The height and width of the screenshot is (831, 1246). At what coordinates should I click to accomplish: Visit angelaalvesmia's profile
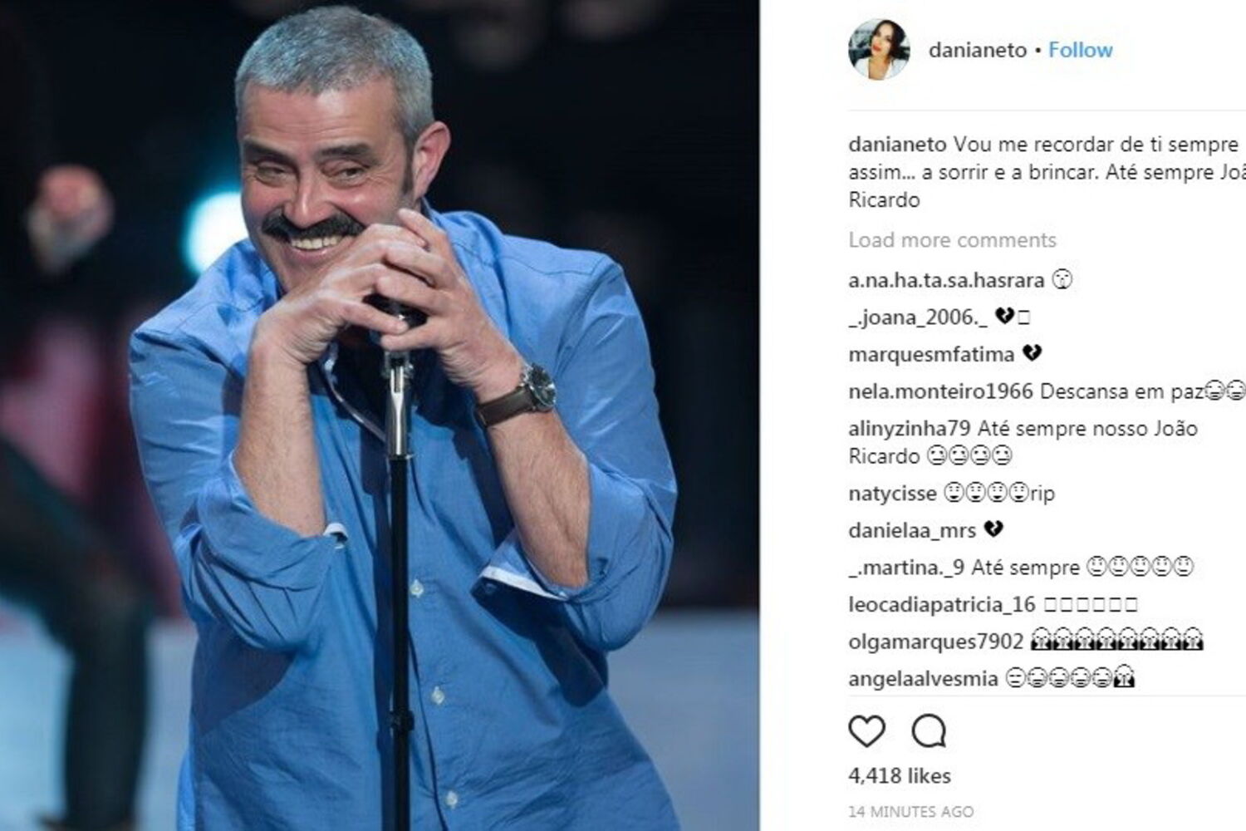pos(923,679)
